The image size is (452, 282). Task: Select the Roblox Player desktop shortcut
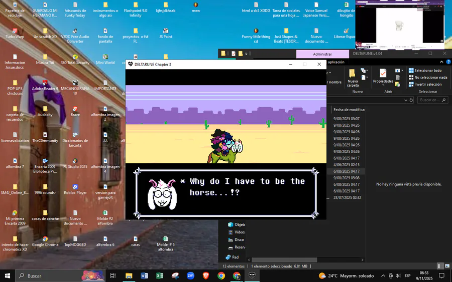click(75, 189)
